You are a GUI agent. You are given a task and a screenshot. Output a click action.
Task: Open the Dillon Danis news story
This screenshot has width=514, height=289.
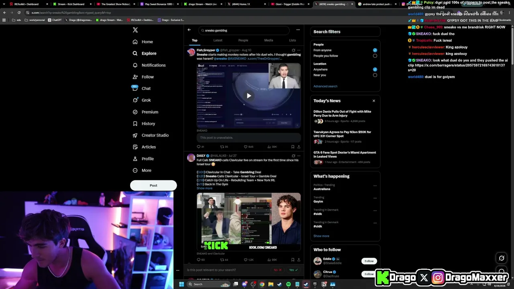[345, 116]
